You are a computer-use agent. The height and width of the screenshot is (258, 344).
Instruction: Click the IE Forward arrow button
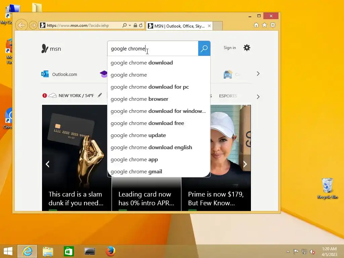point(33,25)
